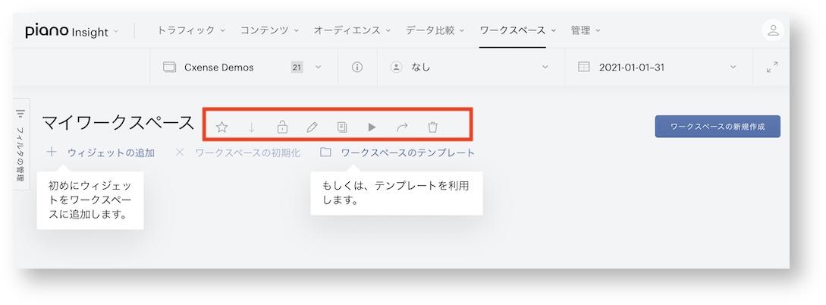This screenshot has width=826, height=305.
Task: Click the site window icon beside Cxense Demos
Action: tap(169, 68)
